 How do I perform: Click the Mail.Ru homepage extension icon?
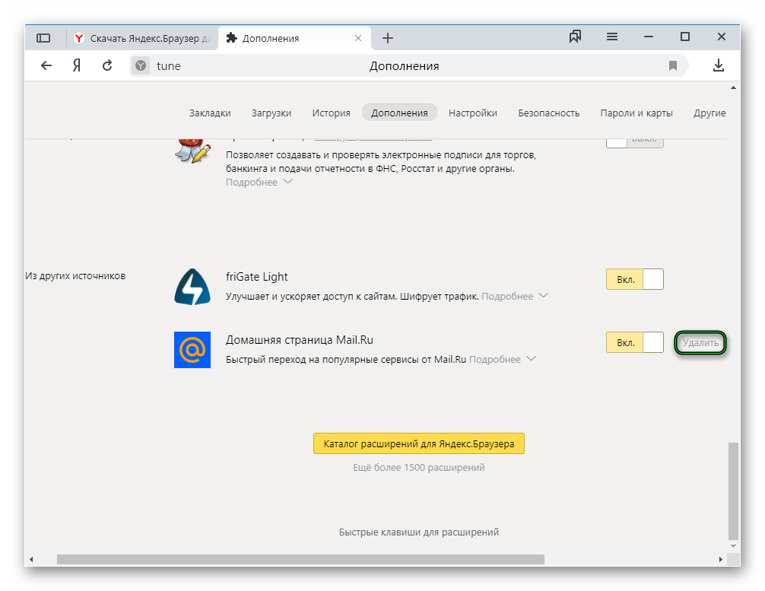tap(192, 350)
